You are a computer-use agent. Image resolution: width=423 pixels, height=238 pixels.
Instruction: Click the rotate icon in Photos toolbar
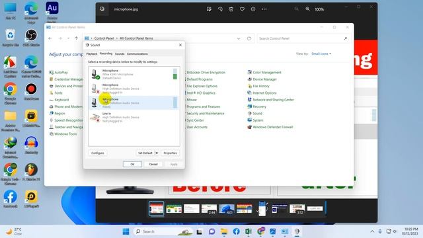point(220,9)
